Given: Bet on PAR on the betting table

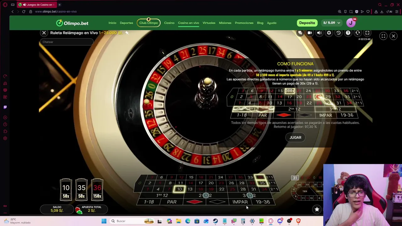Looking at the screenshot, I should click(x=171, y=202).
